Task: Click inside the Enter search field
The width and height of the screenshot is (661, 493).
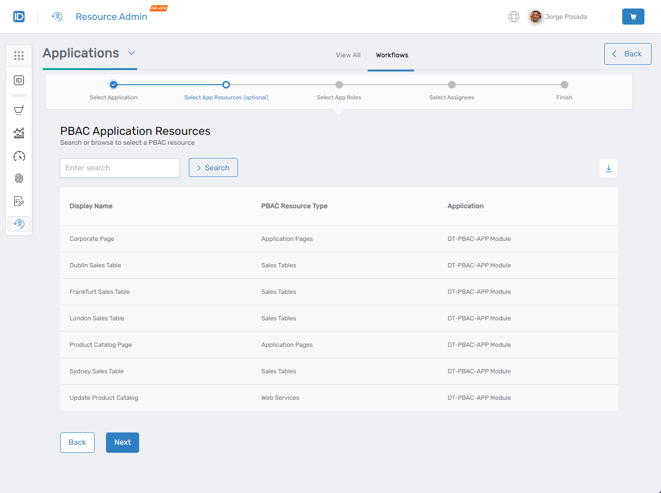Action: click(x=120, y=167)
